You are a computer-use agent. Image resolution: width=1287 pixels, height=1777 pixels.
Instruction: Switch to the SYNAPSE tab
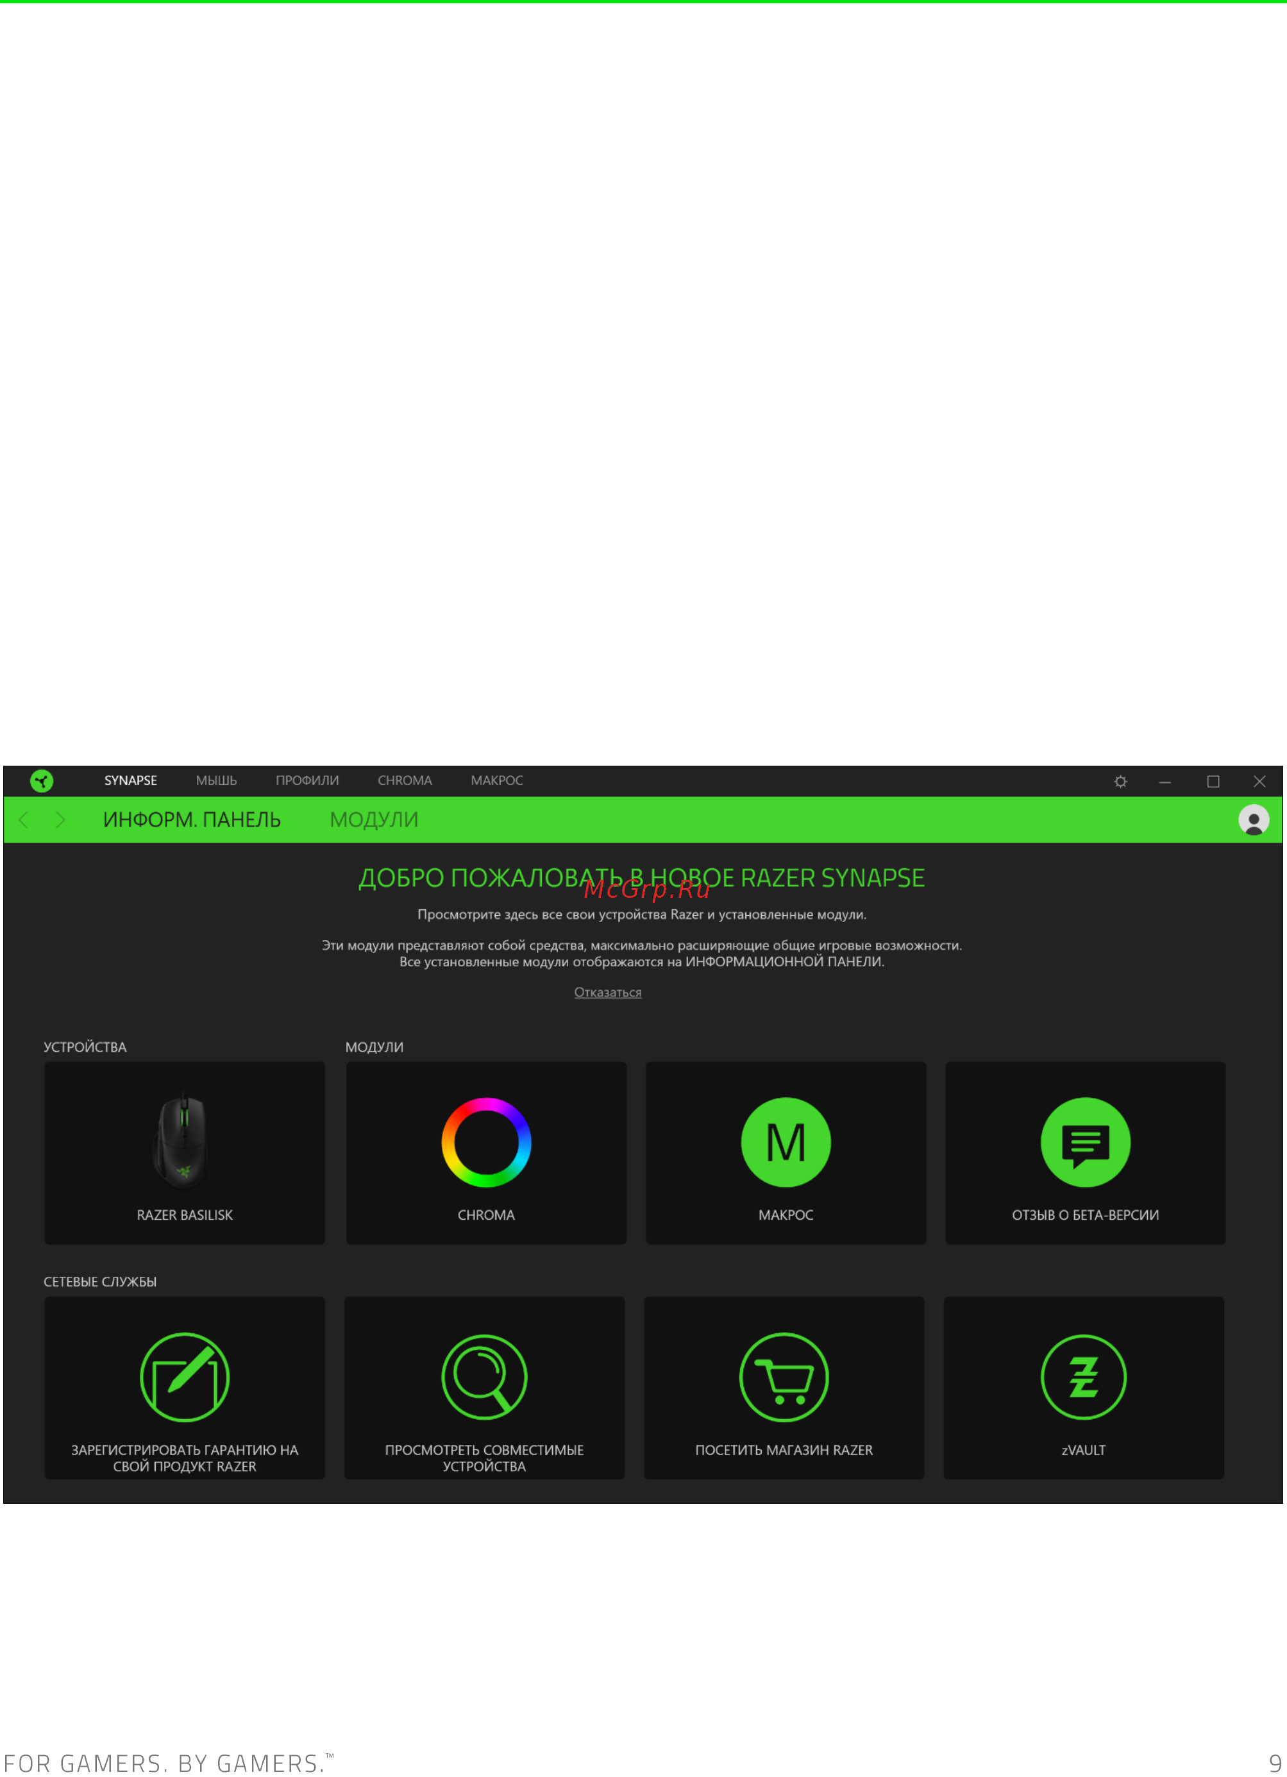point(131,780)
